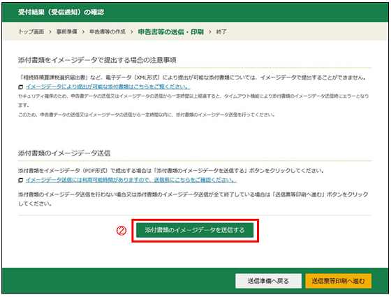The image size is (391, 297).
Task: Click instruction beginning 添付書類をイメージデータ（PDF形式）で提出
Action: click(171, 171)
